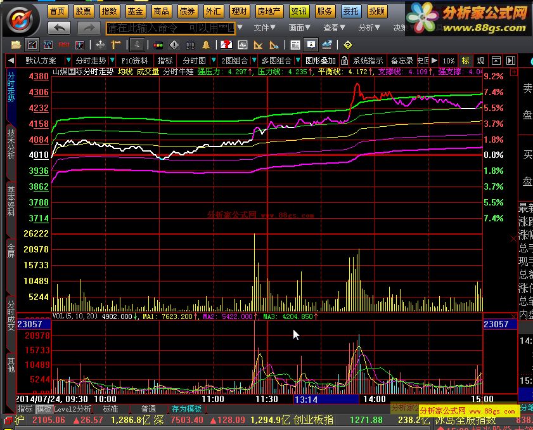The image size is (533, 430).
Task: Open the 画面 menu
Action: point(300,27)
